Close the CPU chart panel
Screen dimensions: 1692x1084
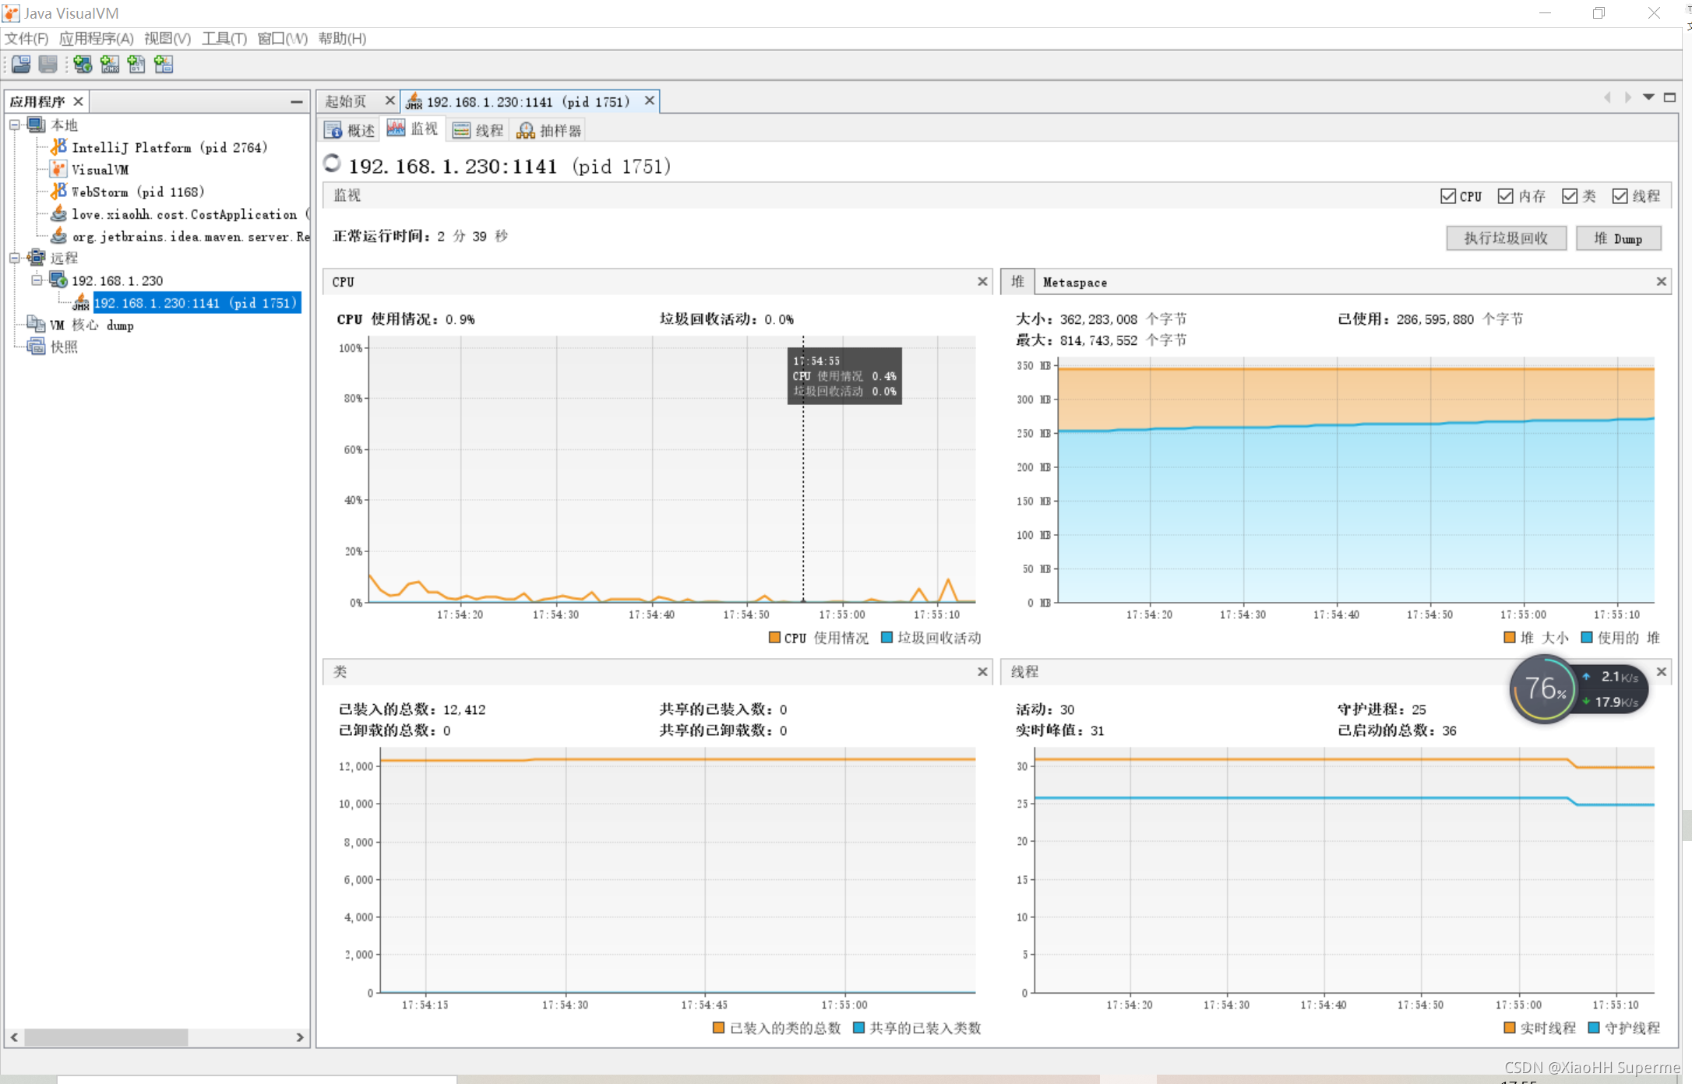click(x=982, y=282)
